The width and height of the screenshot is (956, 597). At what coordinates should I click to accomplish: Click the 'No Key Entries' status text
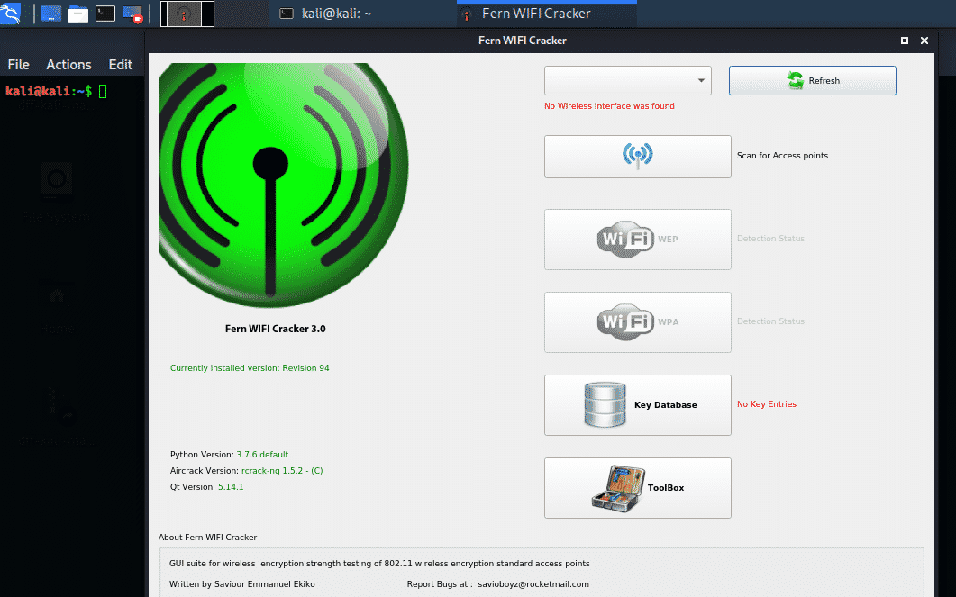coord(767,404)
